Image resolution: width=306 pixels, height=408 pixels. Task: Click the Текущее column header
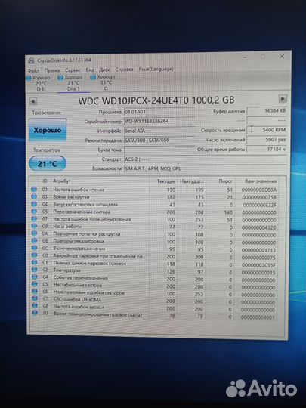click(x=166, y=181)
